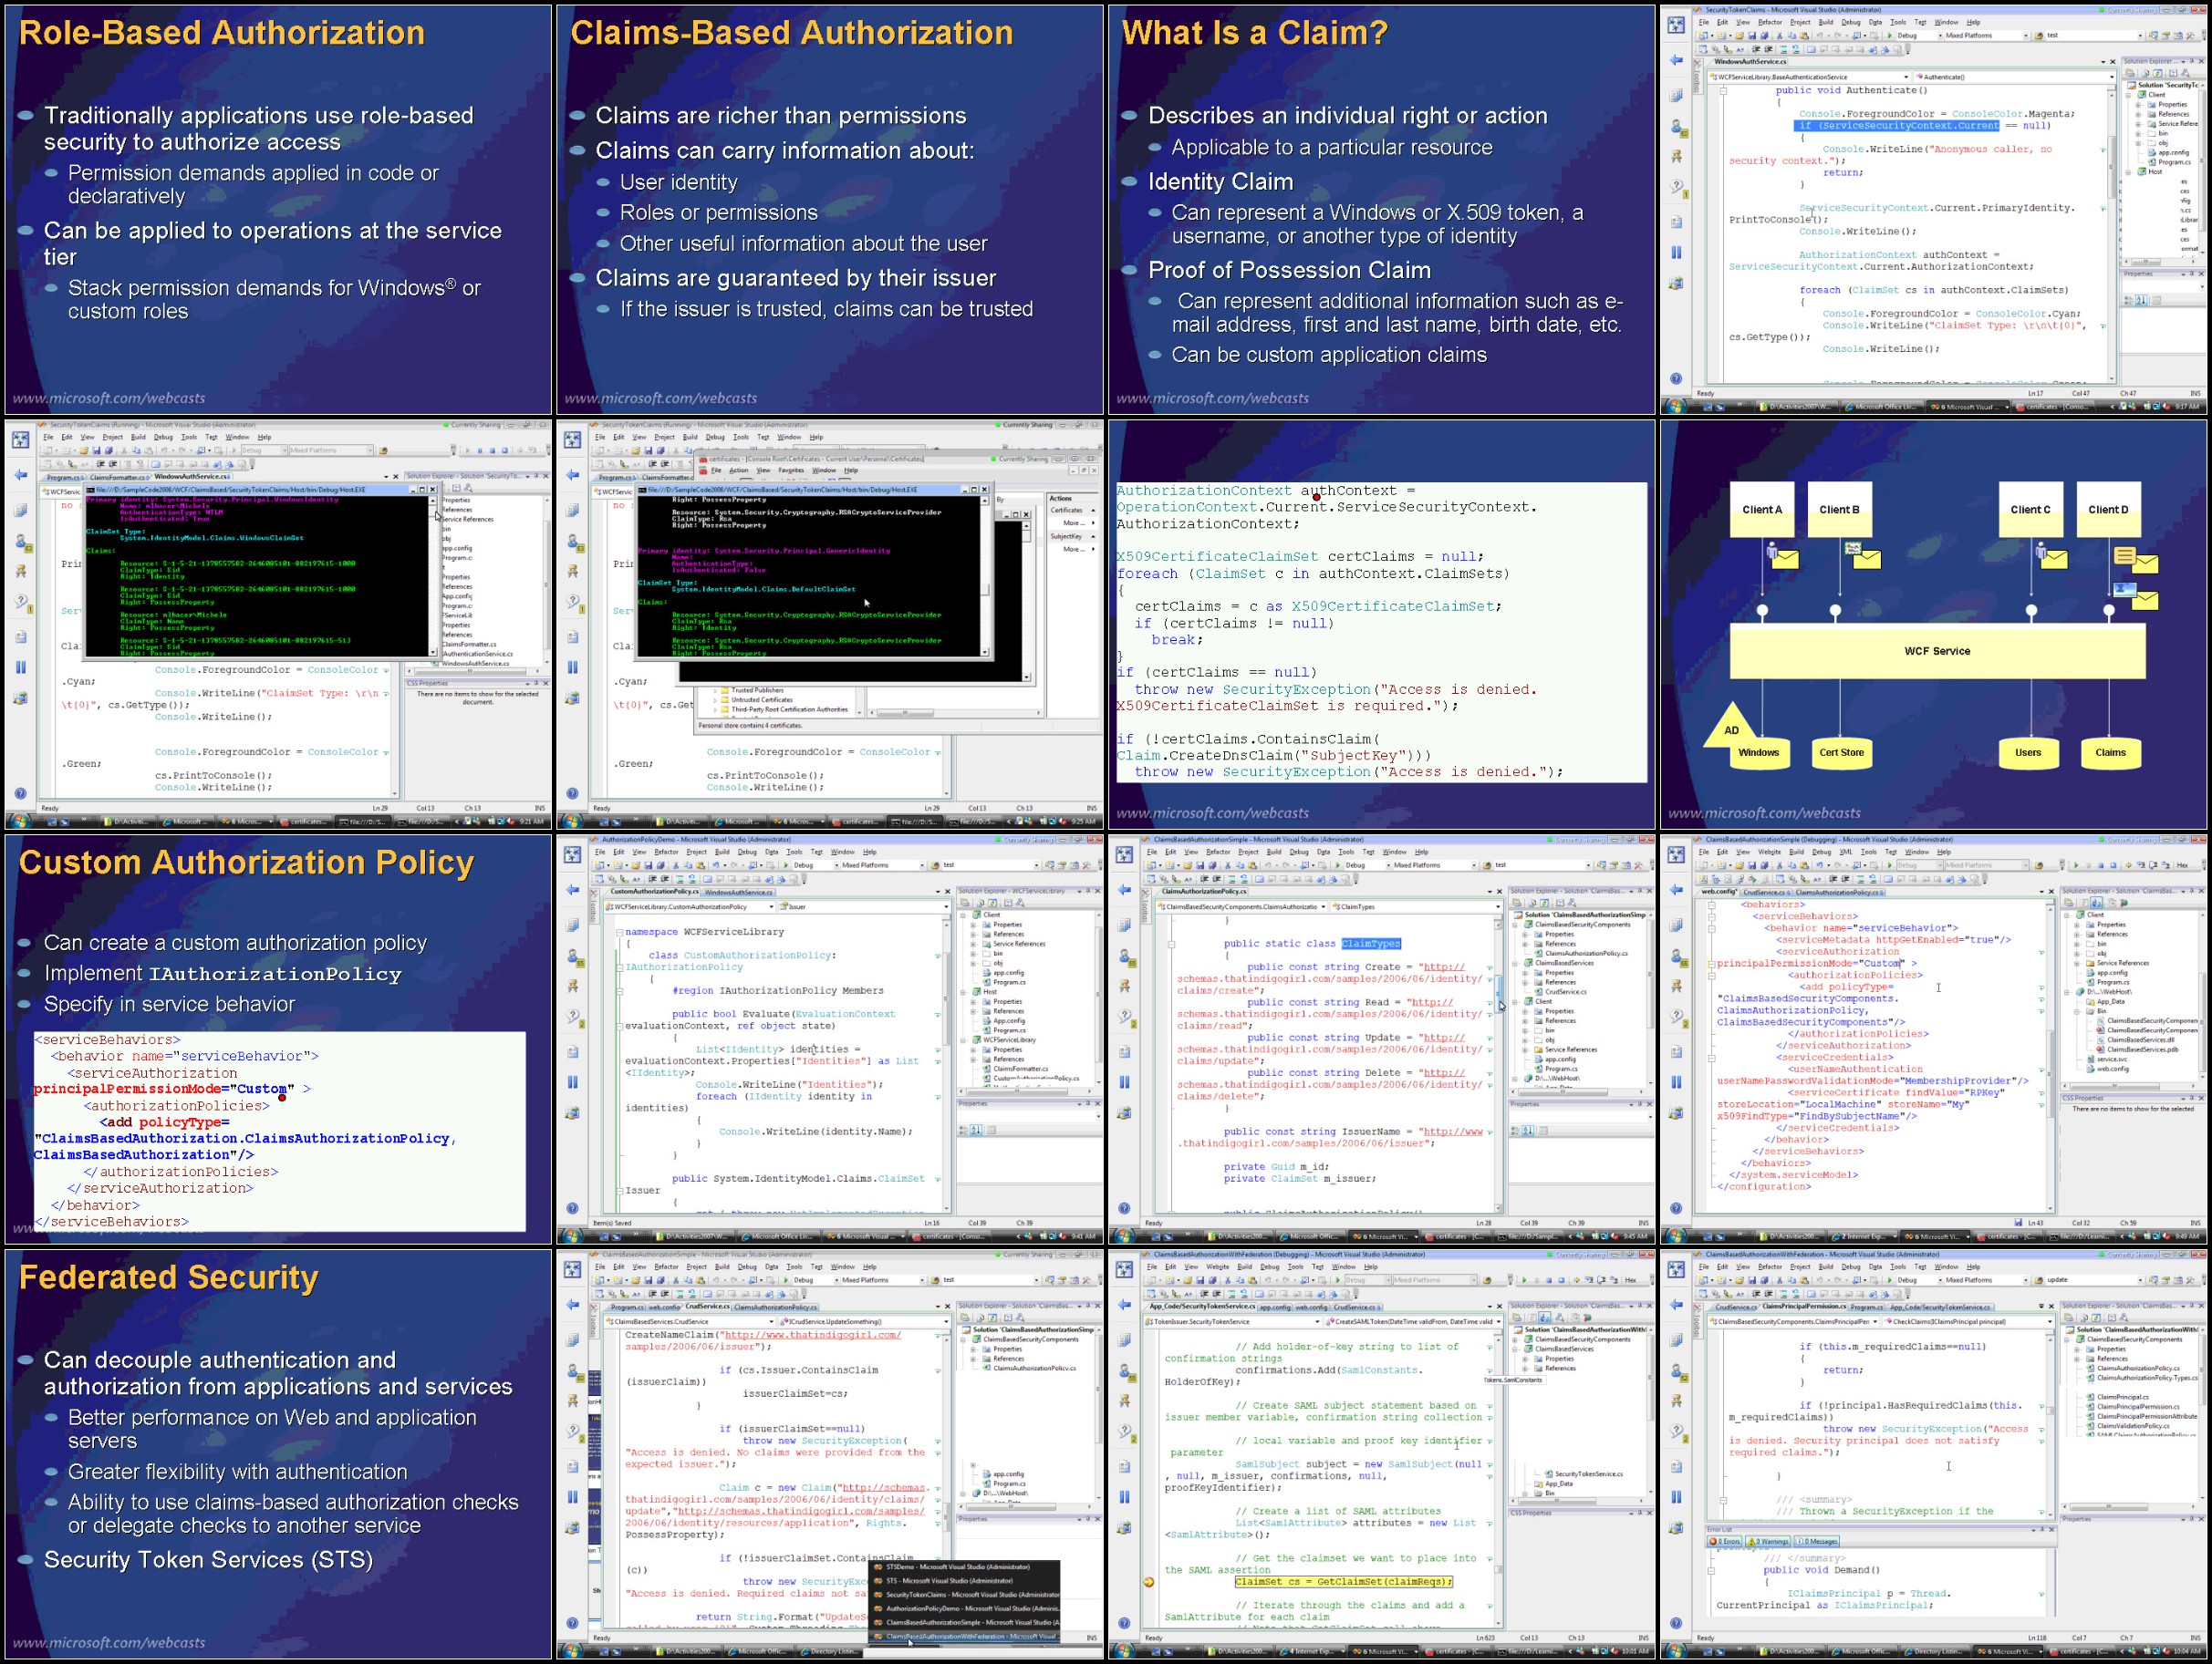The width and height of the screenshot is (2212, 1664).
Task: Select Untrusted Certificates in the certificates console
Action: pyautogui.click(x=762, y=699)
